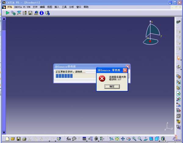This screenshot has height=143, width=183.
Task: Close the 3DSource progress window behind
Action: pyautogui.click(x=128, y=66)
